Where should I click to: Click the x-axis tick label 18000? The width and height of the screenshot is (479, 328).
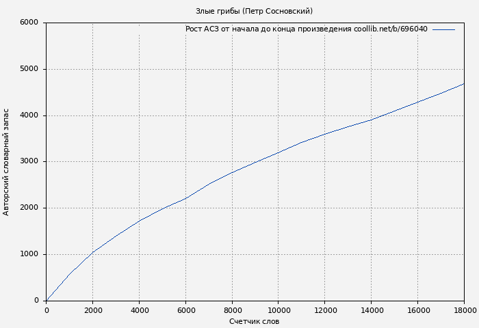(464, 310)
